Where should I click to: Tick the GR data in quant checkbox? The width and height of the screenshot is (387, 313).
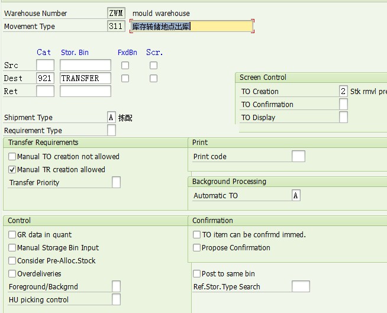pyautogui.click(x=12, y=235)
